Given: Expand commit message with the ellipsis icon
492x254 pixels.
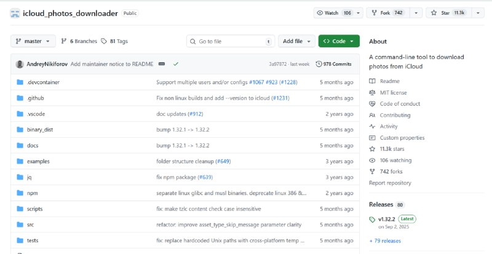Looking at the screenshot, I should (162, 64).
